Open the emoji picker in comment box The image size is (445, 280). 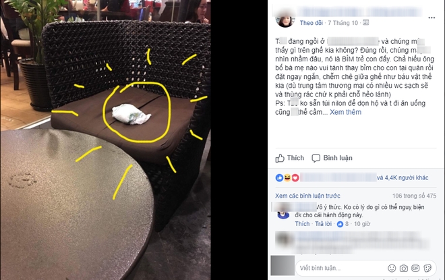[x=392, y=268]
